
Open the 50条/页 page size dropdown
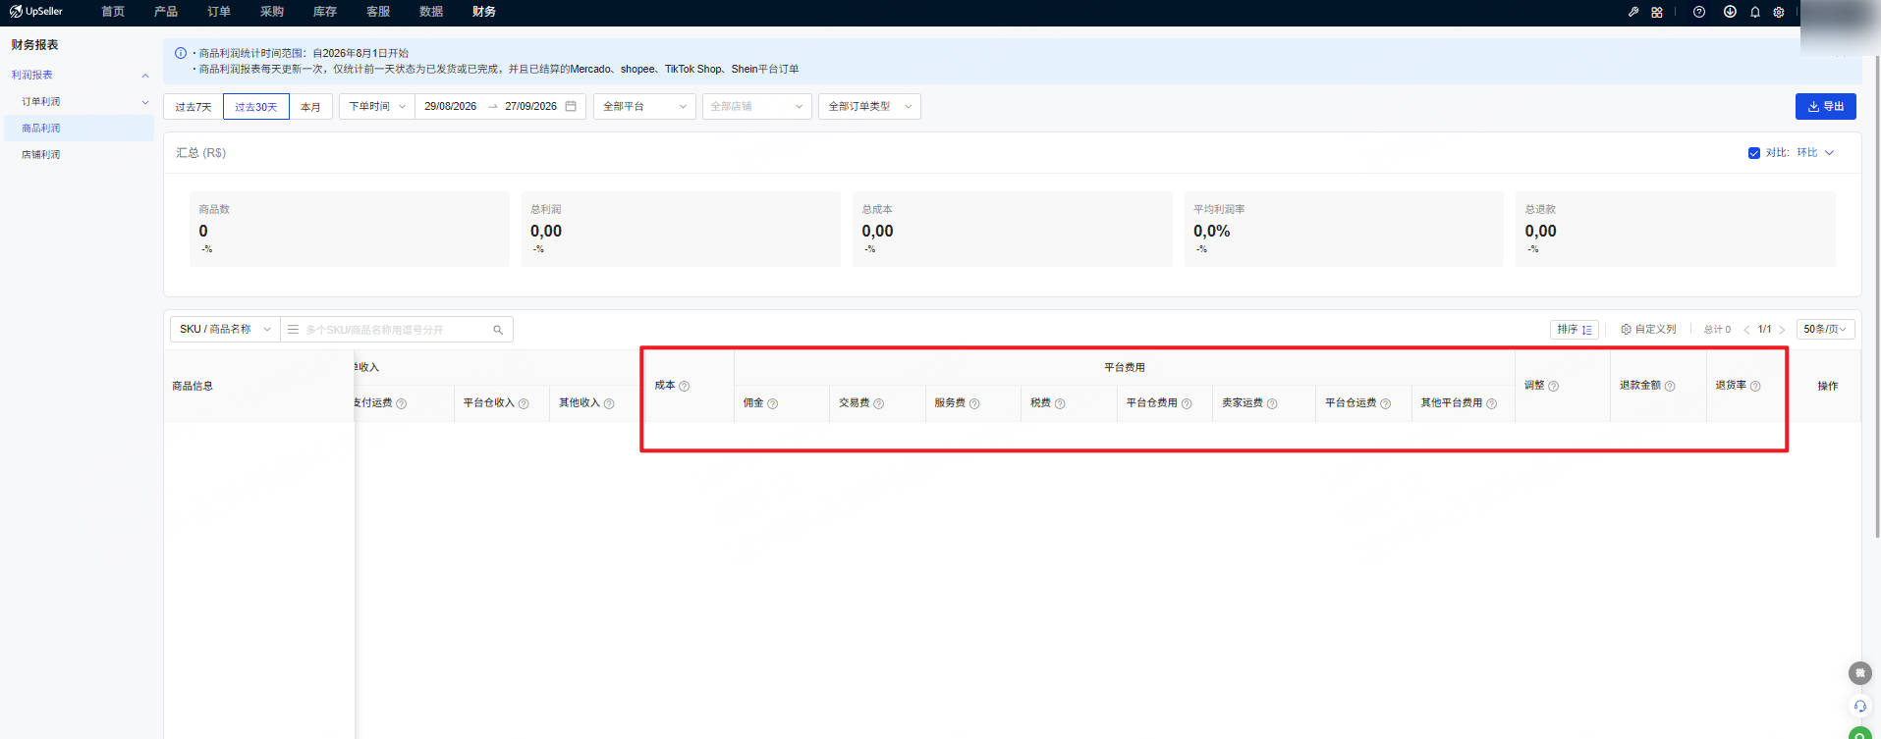click(1825, 330)
